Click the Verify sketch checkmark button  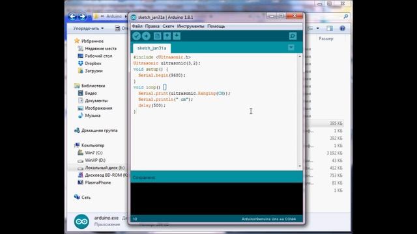point(136,36)
